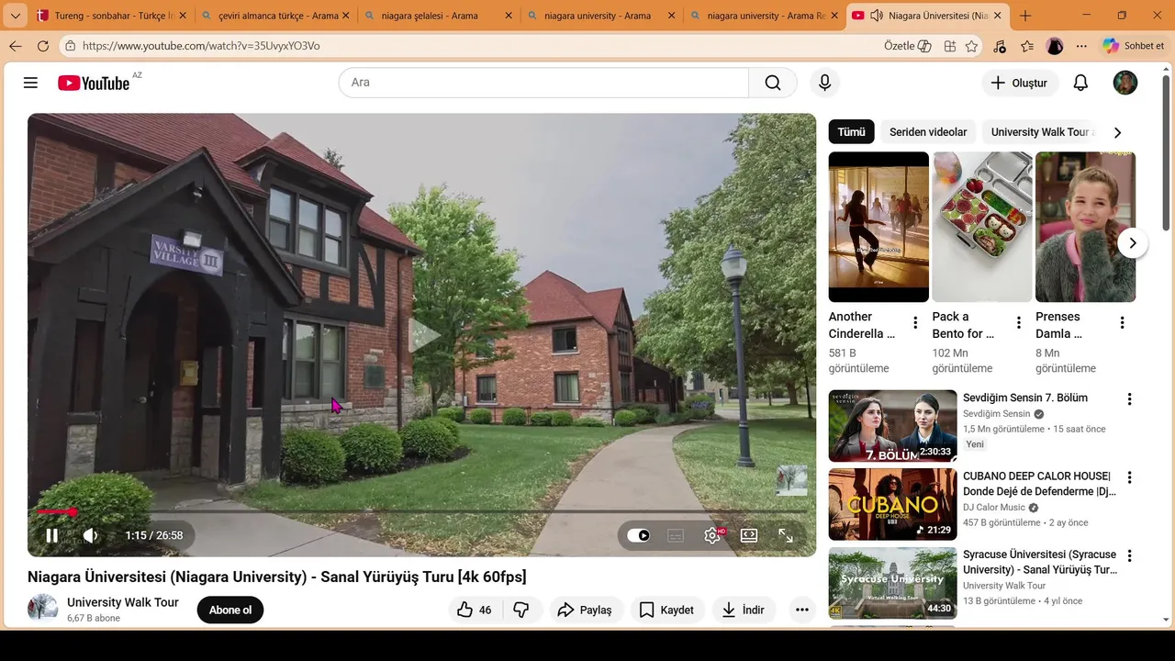The height and width of the screenshot is (661, 1175).
Task: Like the video (46 likes)
Action: pos(475,610)
